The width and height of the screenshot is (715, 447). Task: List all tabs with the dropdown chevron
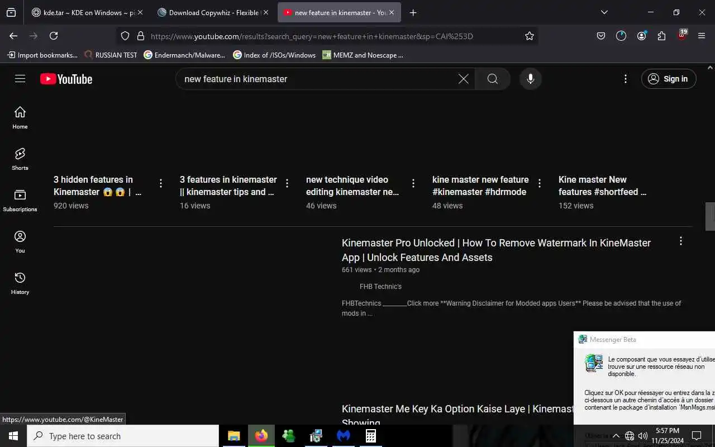pyautogui.click(x=604, y=12)
